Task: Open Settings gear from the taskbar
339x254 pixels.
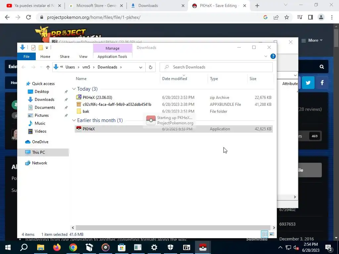Action: pos(154,247)
